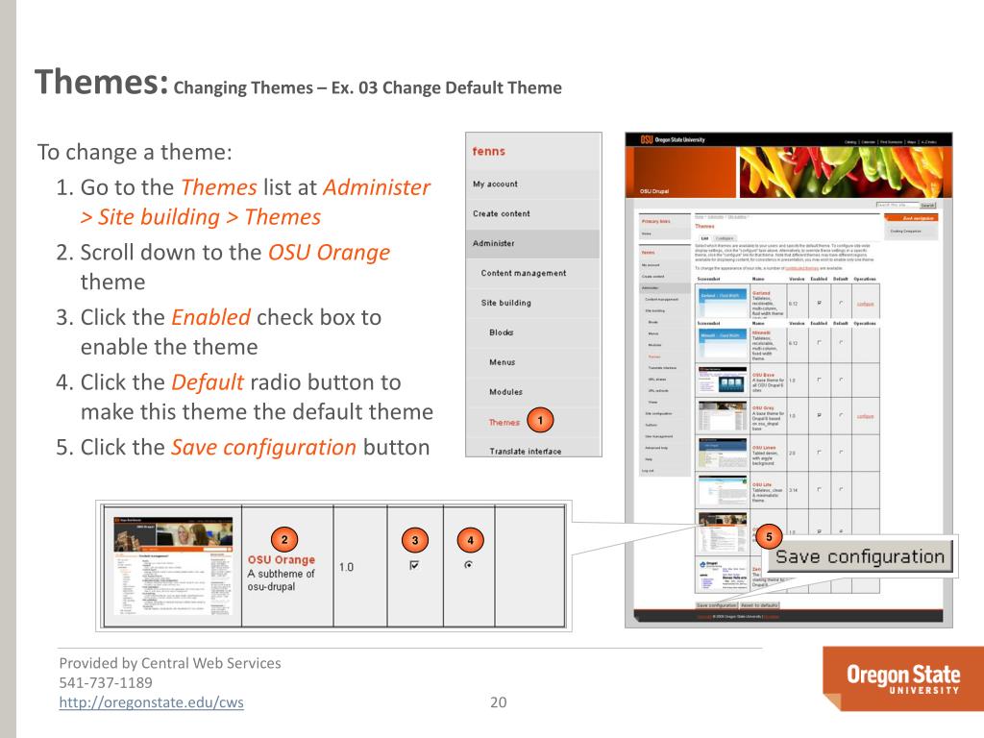Switch to the List tab on Themes page
984x738 pixels.
point(704,238)
